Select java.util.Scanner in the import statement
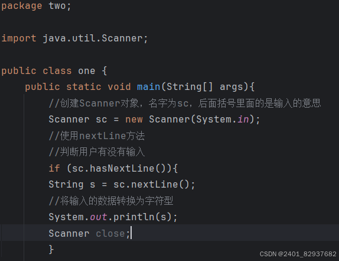Viewport: 339px width, 261px height. pyautogui.click(x=93, y=38)
